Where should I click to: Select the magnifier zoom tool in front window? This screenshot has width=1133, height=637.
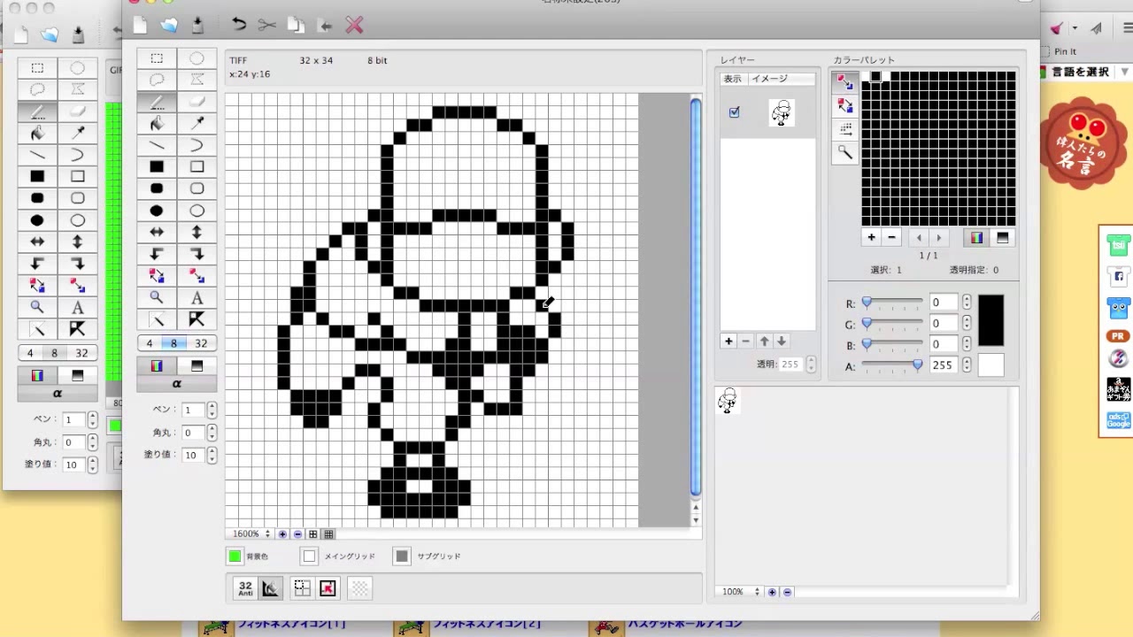click(x=157, y=297)
